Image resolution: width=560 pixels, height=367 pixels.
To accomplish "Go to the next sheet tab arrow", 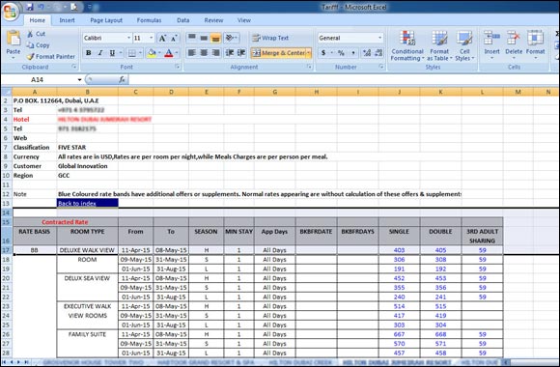I will (18, 362).
